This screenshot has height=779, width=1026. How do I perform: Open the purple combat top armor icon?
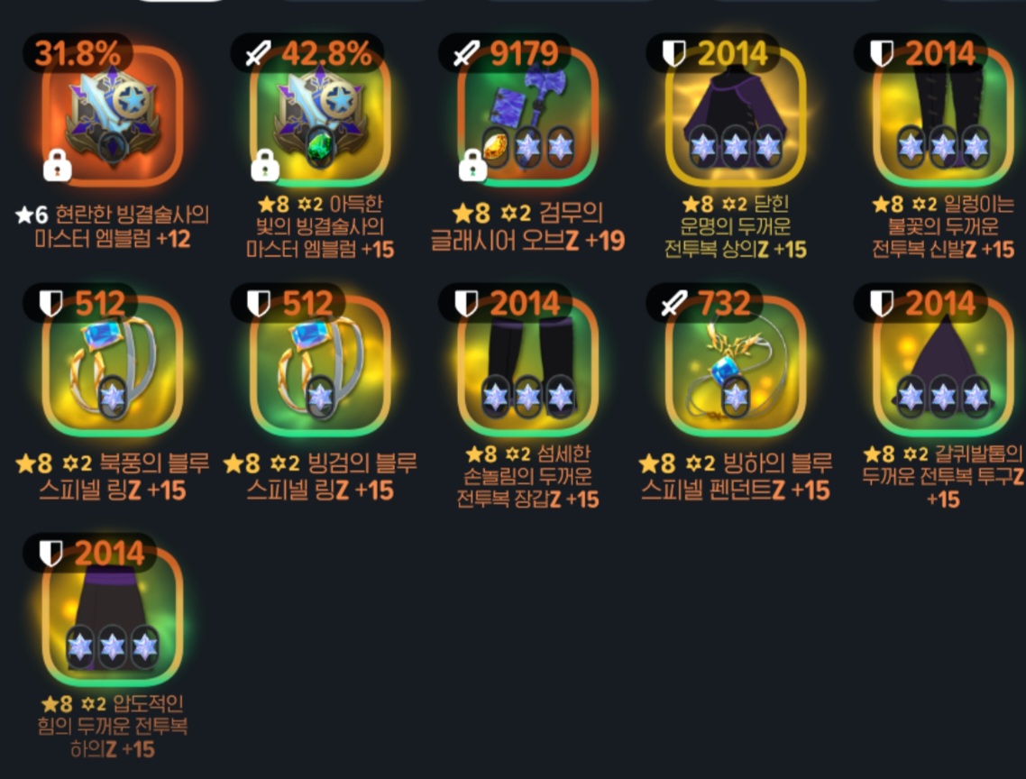[736, 116]
